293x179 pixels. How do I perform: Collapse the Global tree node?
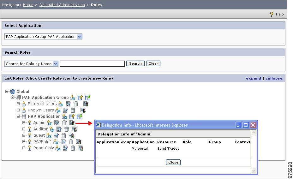coord(7,91)
